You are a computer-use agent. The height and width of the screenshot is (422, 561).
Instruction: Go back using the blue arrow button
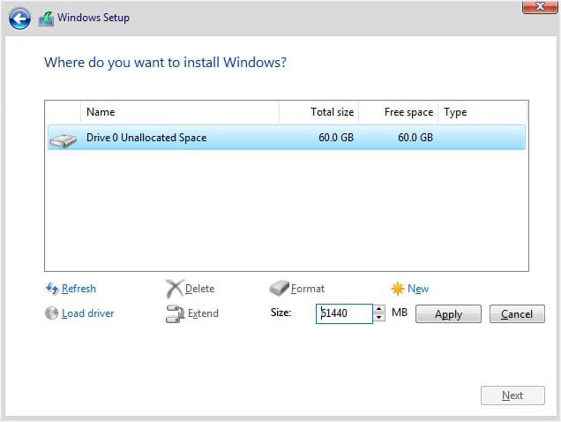pyautogui.click(x=19, y=19)
